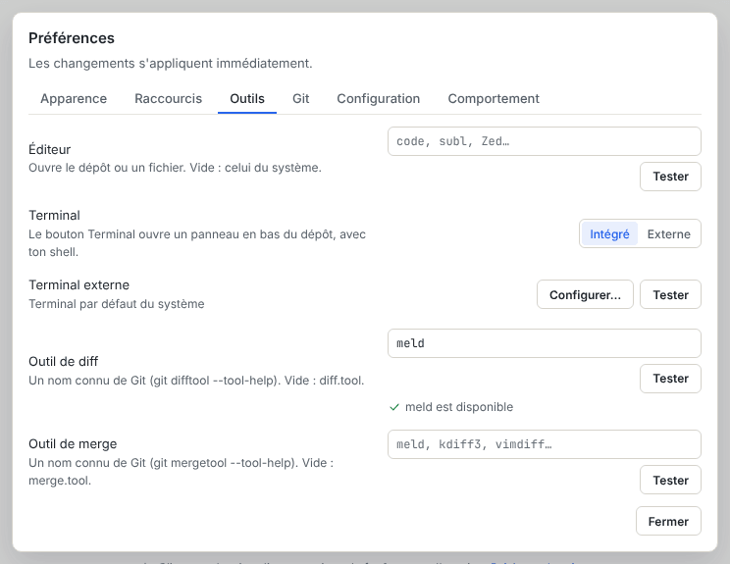The width and height of the screenshot is (730, 564).
Task: Click 'Les changements s'appliquent immédiatement' text
Action: [x=171, y=64]
